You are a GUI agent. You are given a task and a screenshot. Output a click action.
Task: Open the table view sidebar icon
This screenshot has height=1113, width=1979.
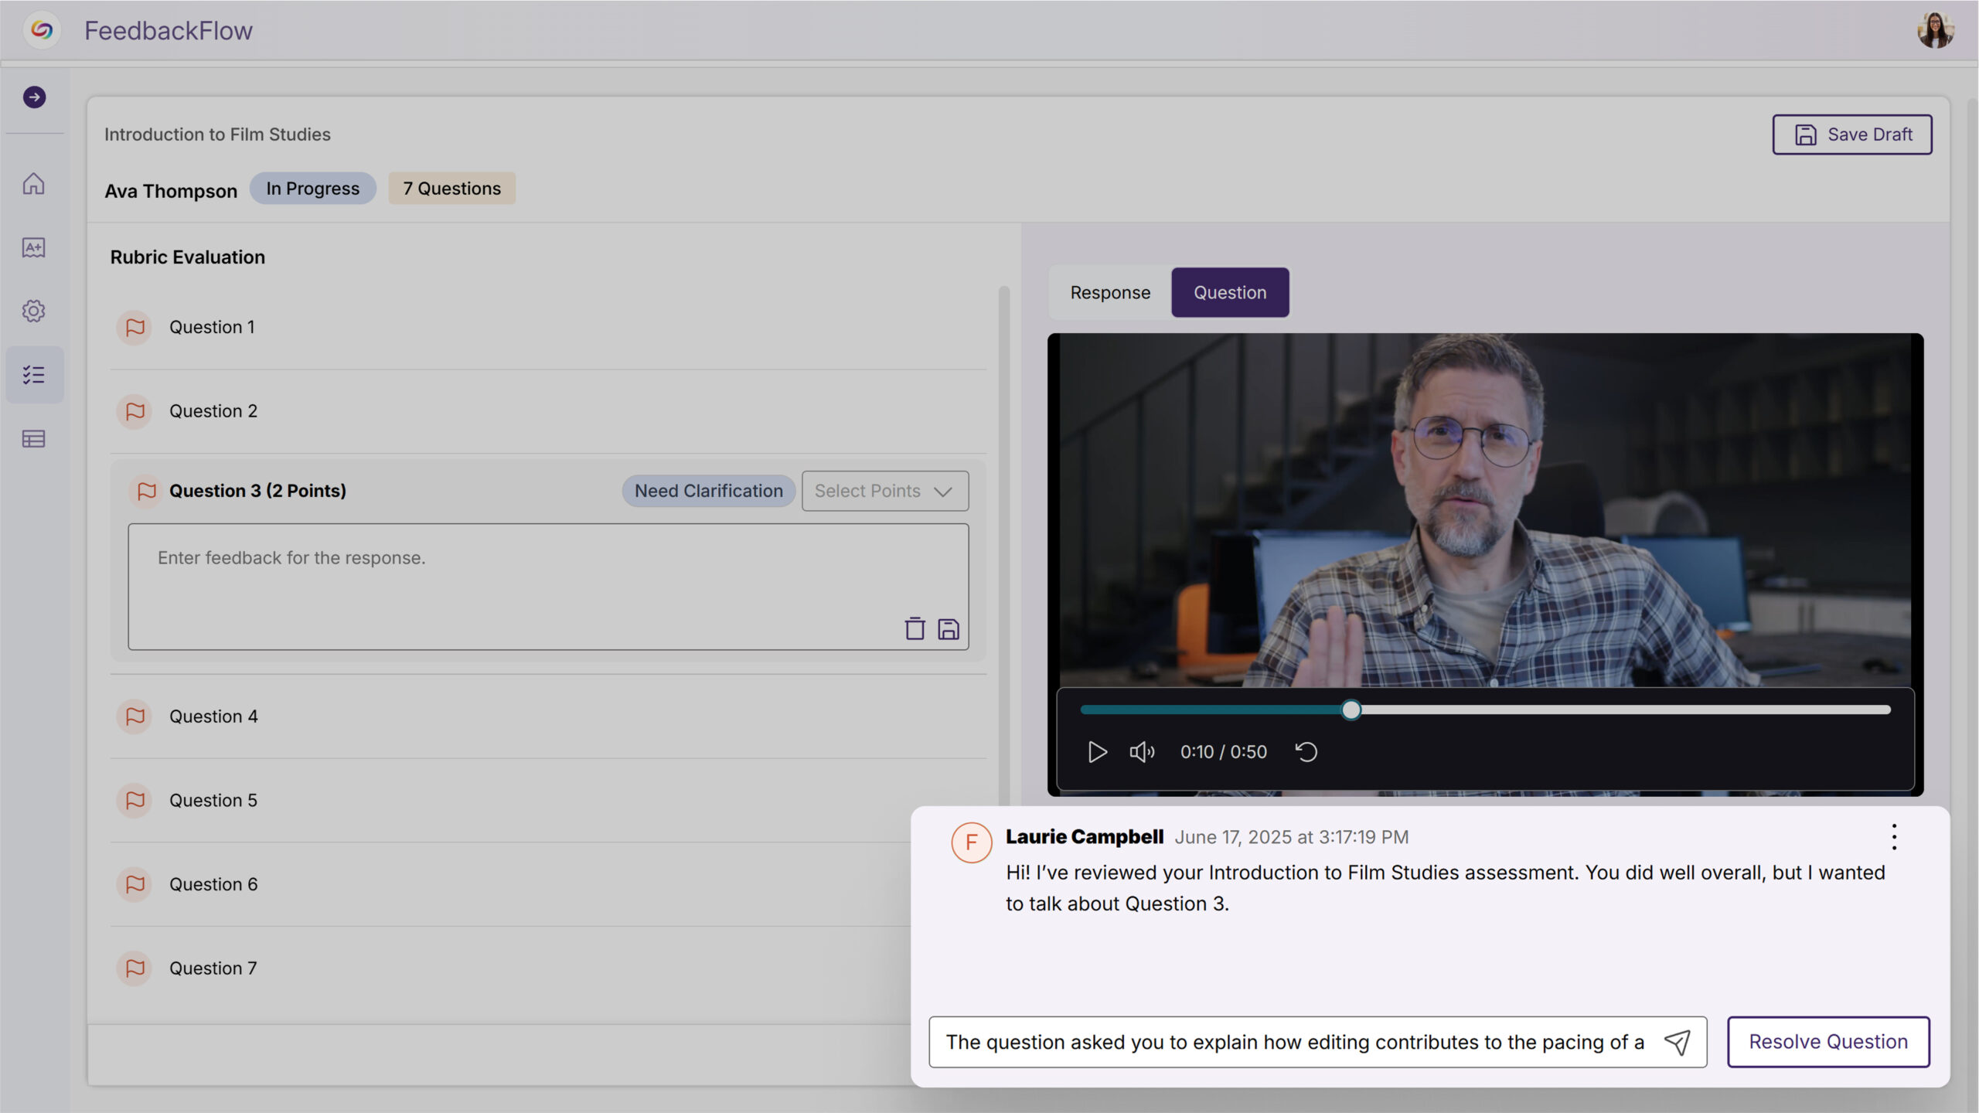pyautogui.click(x=33, y=439)
